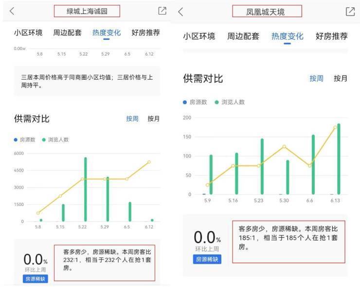Select 按周 view for 绿城上海诚园 chart
Viewport: 360px width, 287px height.
point(132,118)
